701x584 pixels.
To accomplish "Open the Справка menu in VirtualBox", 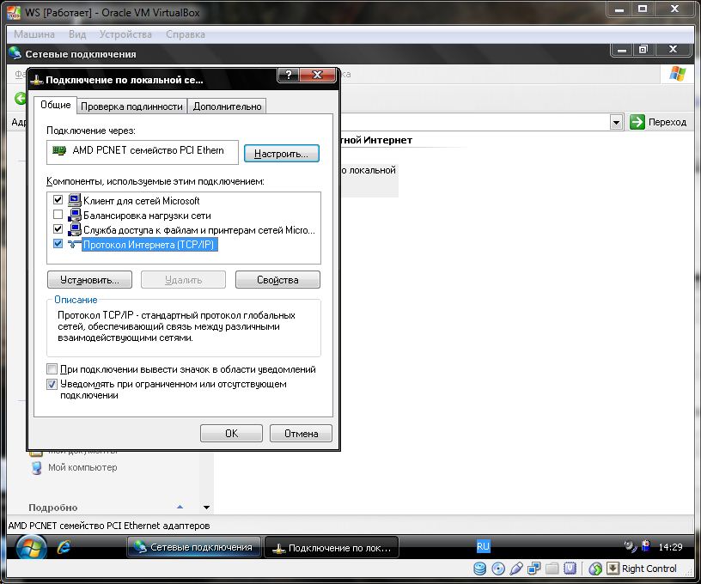I will tap(186, 34).
